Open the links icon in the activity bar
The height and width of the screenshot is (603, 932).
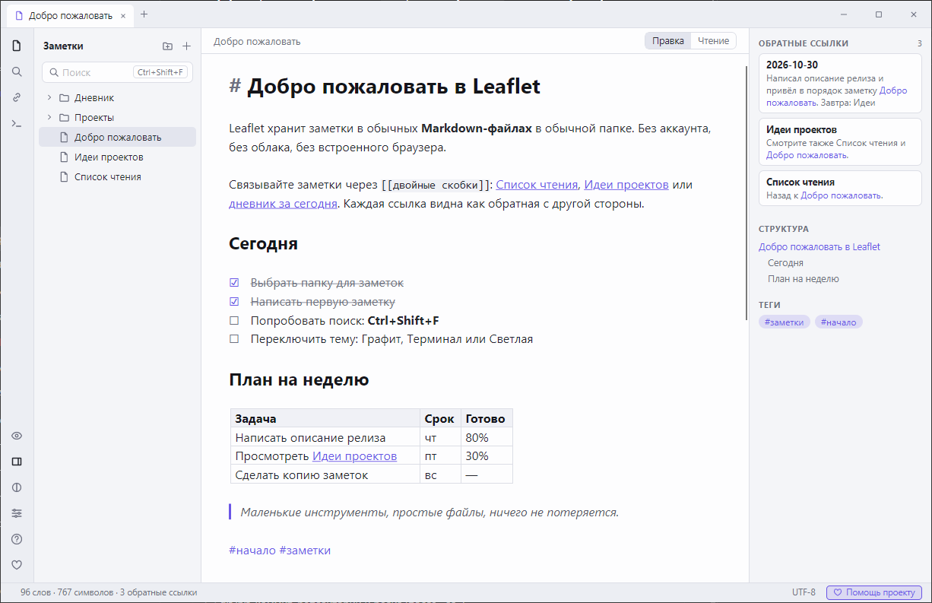coord(17,97)
